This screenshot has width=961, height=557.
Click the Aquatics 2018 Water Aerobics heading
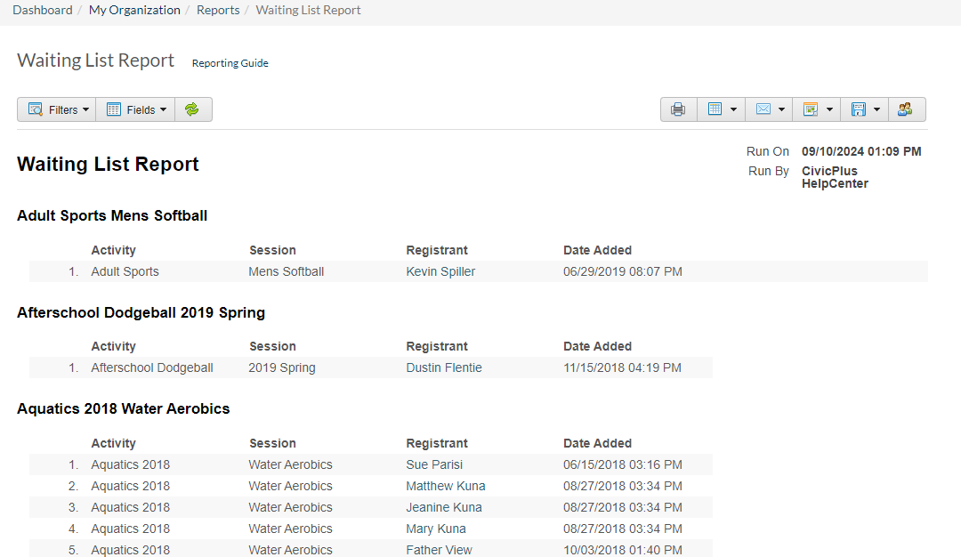123,408
